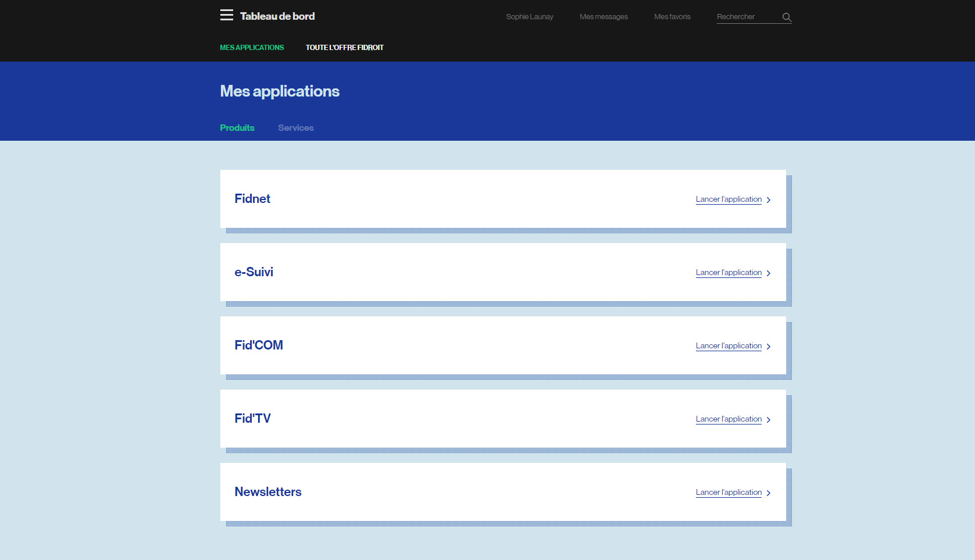
Task: Click the chevron arrow beside Fidnet launch link
Action: tap(769, 200)
